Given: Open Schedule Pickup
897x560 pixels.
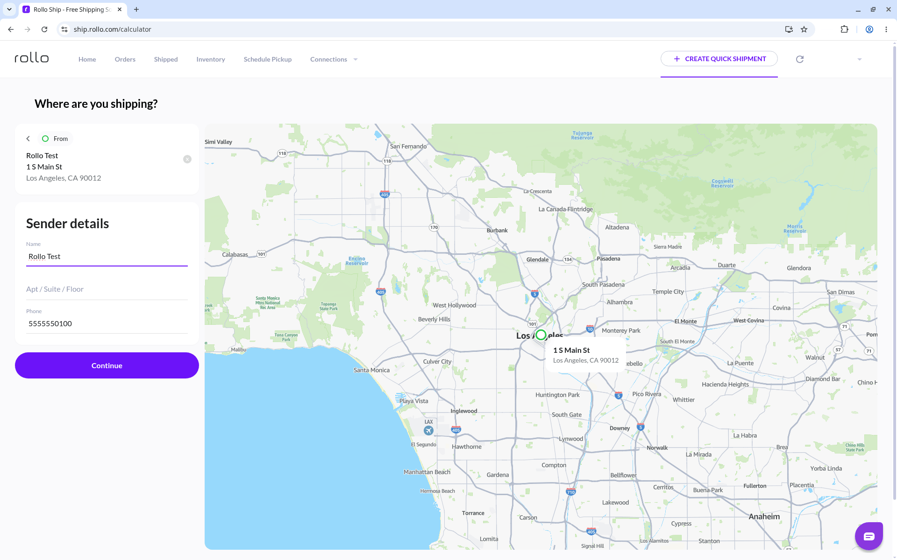Looking at the screenshot, I should pos(268,59).
